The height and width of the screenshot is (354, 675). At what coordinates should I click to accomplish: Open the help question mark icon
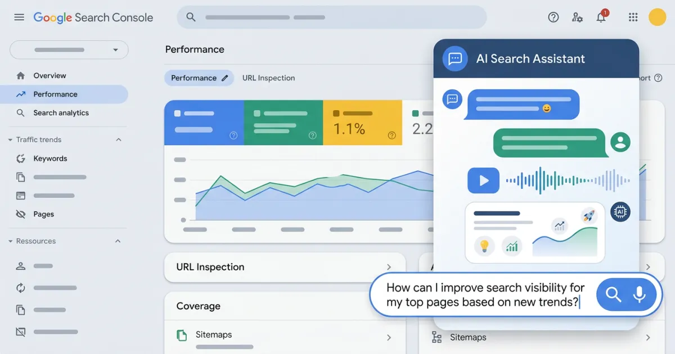tap(553, 17)
